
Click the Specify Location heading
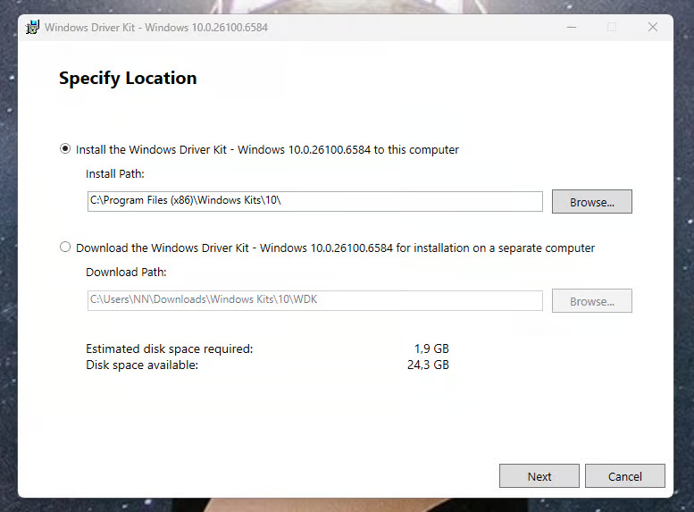[128, 79]
